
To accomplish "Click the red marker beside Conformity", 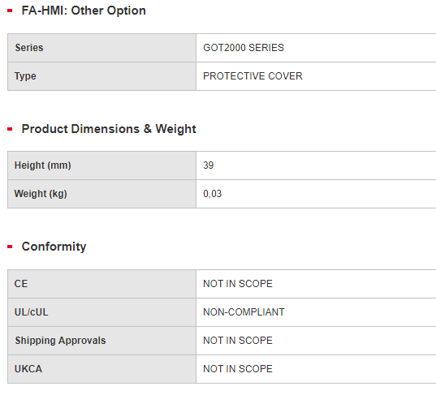I will pyautogui.click(x=10, y=247).
